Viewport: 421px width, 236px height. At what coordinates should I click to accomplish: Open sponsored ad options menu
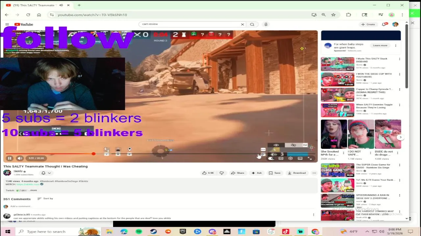pos(396,46)
